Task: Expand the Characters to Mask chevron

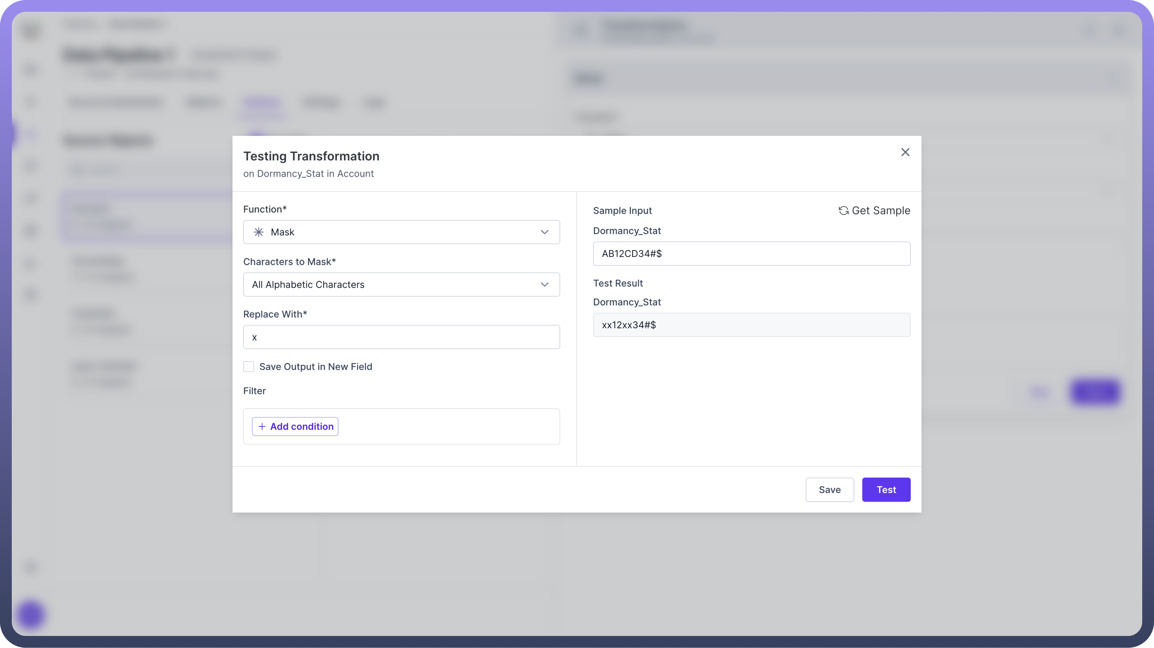Action: 544,284
